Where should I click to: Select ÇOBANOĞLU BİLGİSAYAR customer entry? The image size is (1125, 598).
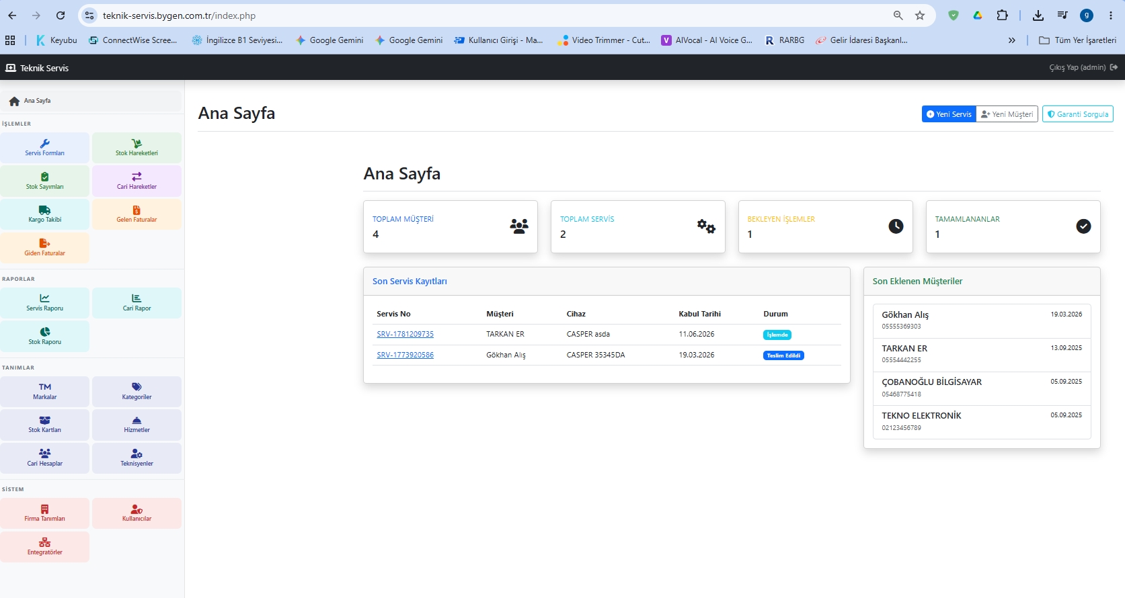tap(982, 388)
